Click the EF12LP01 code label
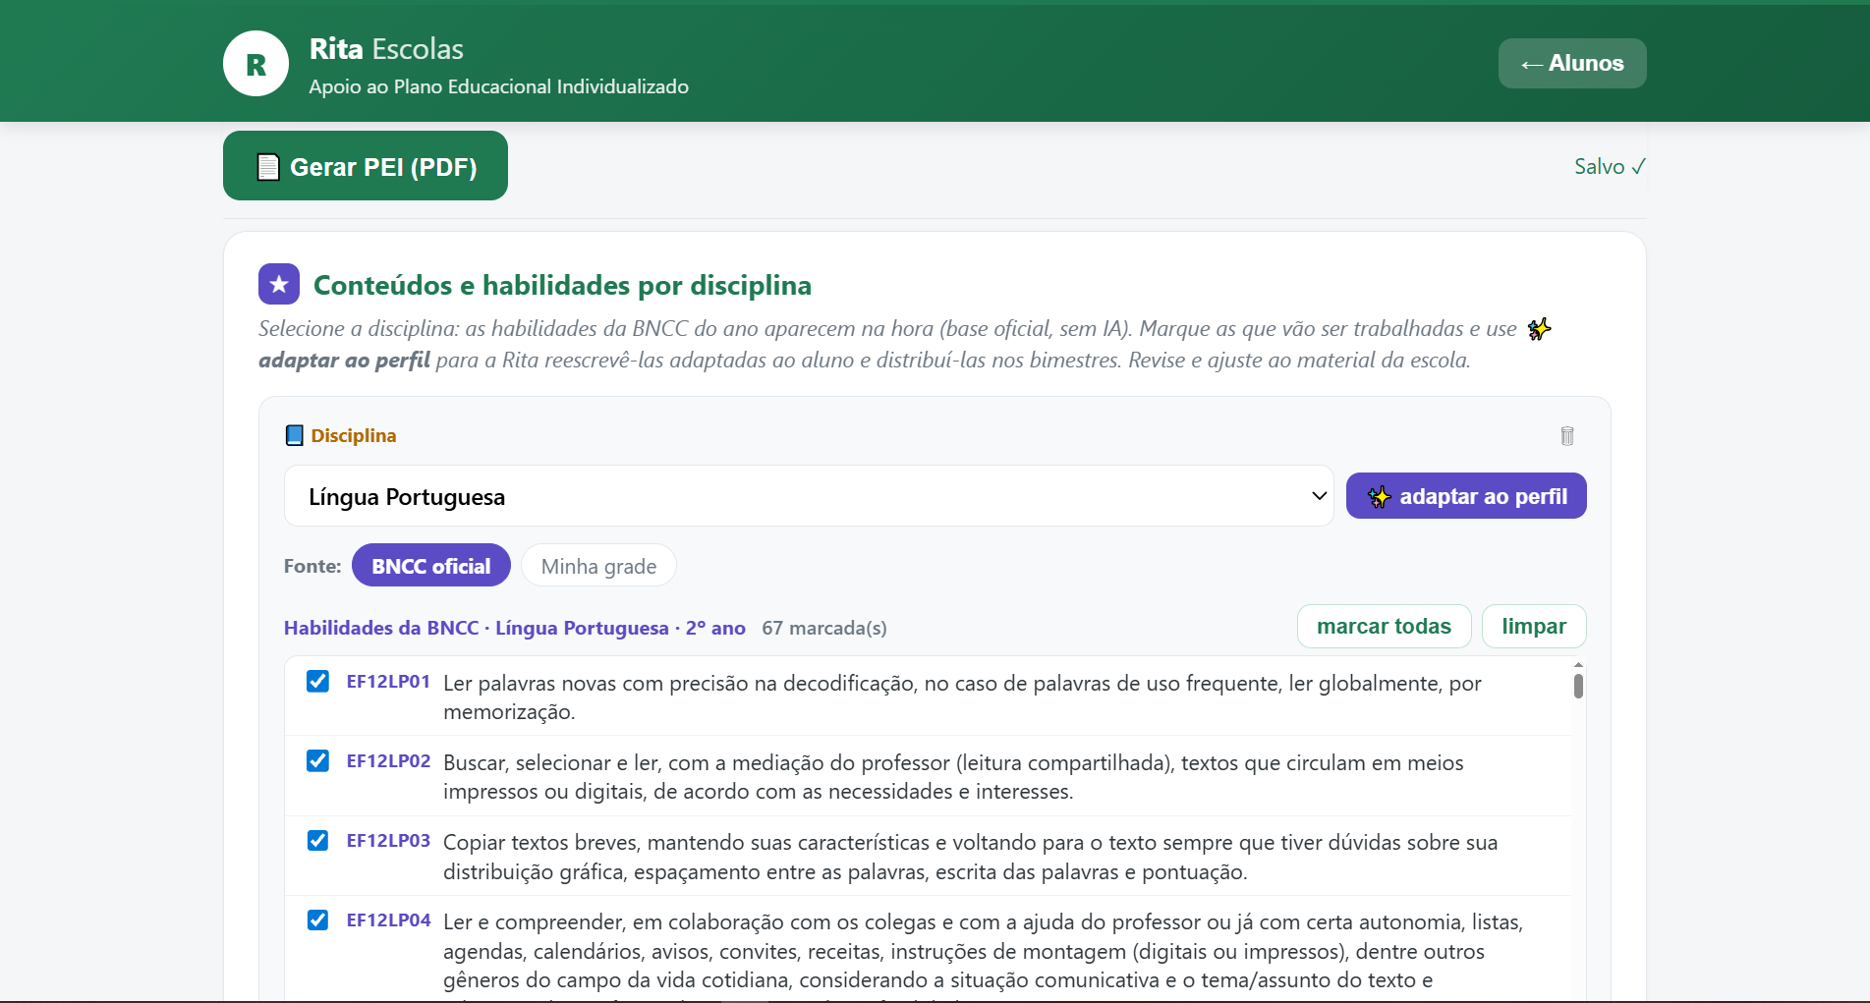 tap(388, 682)
